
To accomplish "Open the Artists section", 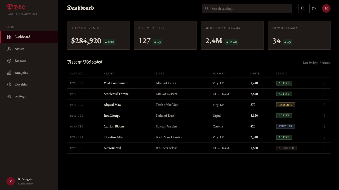I will coord(29,49).
